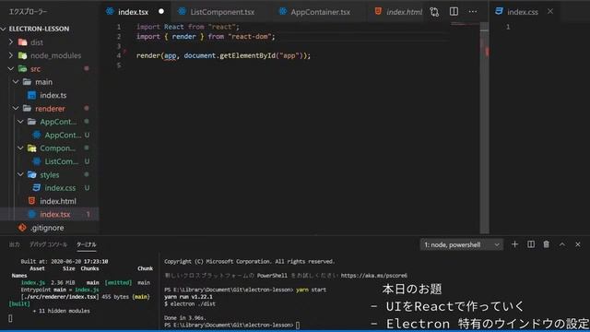The width and height of the screenshot is (590, 332).
Task: Switch to the デバッグ コンソール panel tab
Action: (x=48, y=244)
